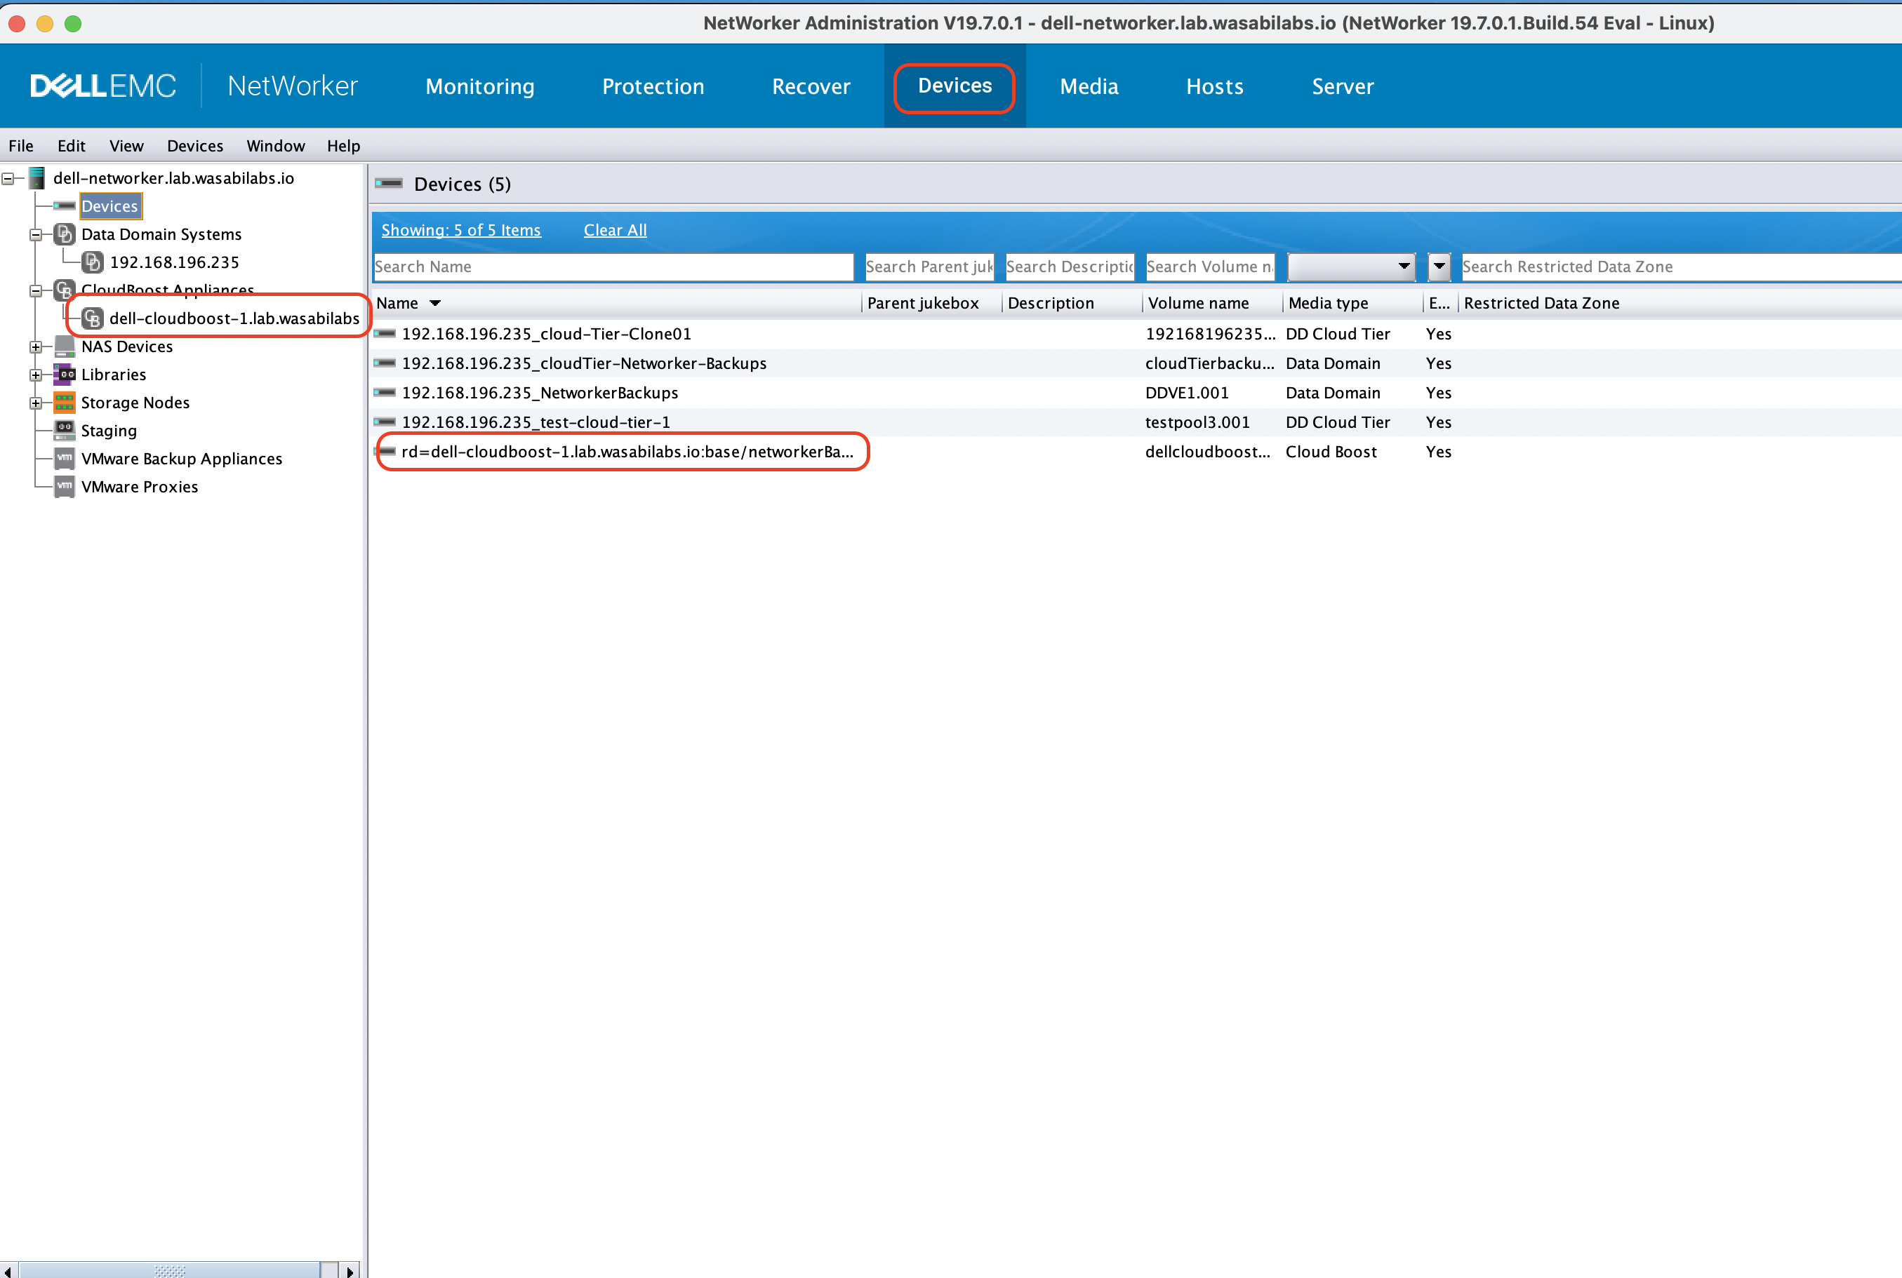Click the Staging icon in the tree
Viewport: 1902px width, 1278px height.
click(x=65, y=429)
